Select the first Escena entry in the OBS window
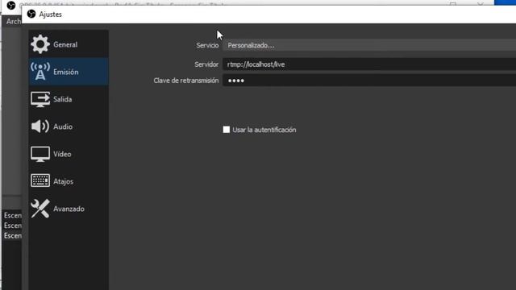This screenshot has width=516, height=290. point(13,215)
